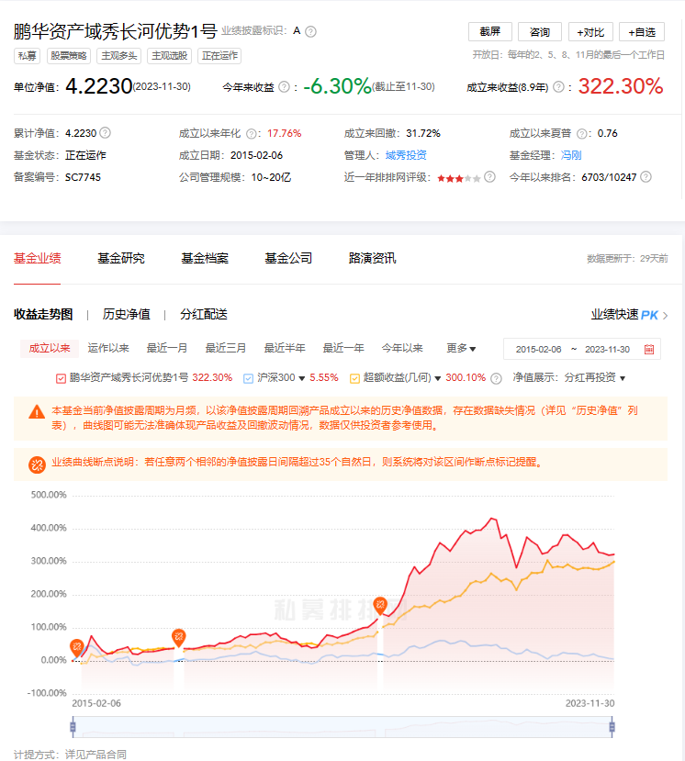Switch to 基金业绩 tab

click(x=38, y=258)
